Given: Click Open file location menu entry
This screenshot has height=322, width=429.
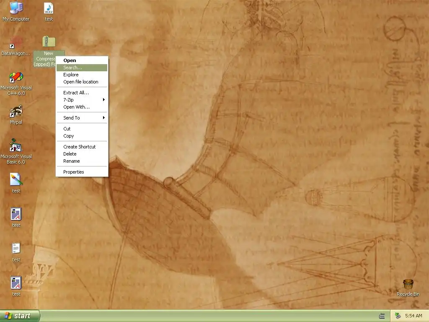Looking at the screenshot, I should click(x=82, y=82).
